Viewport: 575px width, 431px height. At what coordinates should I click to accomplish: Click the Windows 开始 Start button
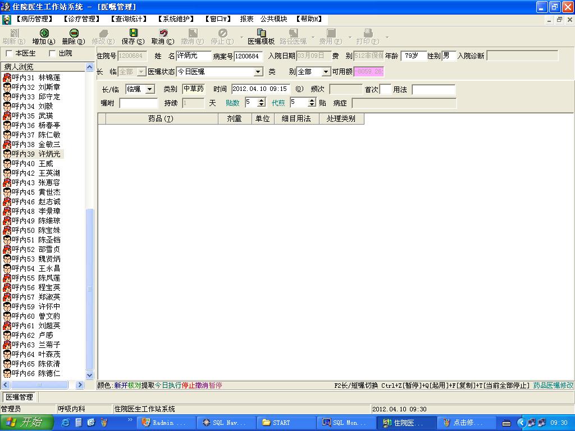[24, 423]
